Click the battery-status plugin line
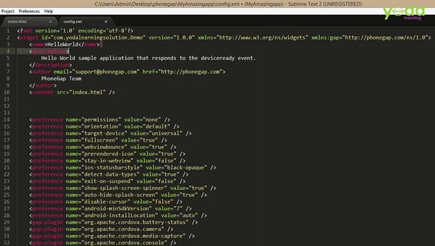The image size is (435, 246). click(x=114, y=223)
